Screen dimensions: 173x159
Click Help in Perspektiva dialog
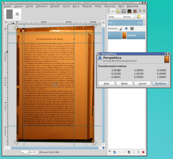click(106, 84)
